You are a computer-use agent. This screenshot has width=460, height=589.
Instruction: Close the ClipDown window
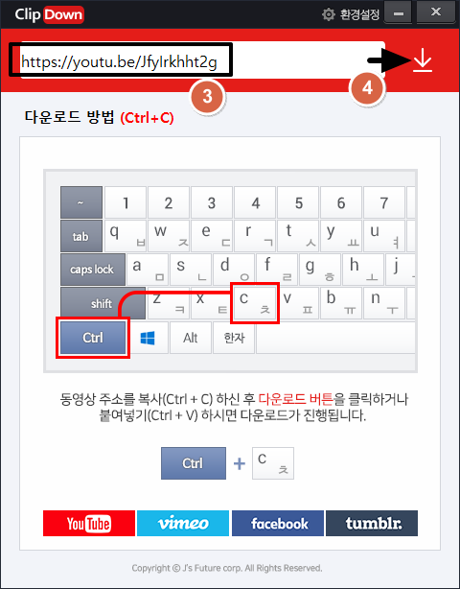tap(436, 13)
